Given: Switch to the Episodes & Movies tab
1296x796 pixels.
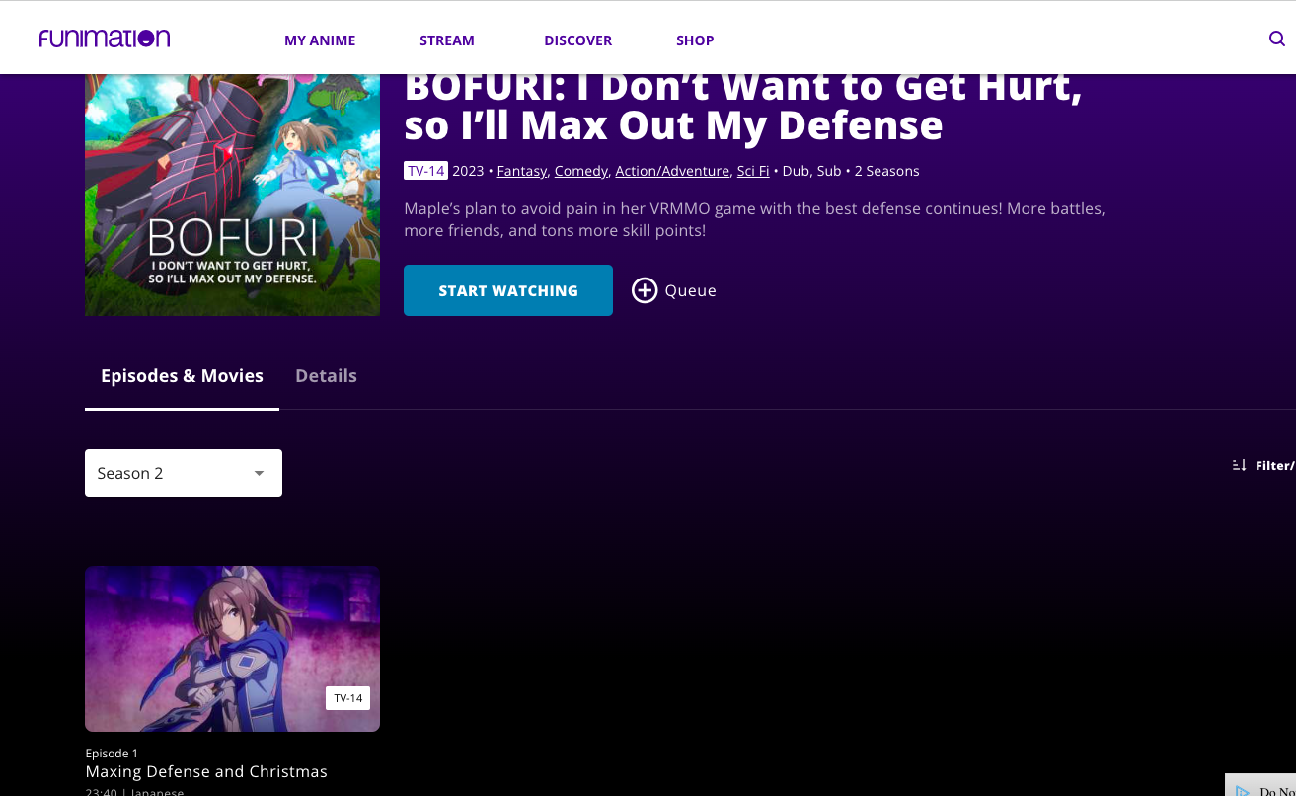Looking at the screenshot, I should point(183,376).
